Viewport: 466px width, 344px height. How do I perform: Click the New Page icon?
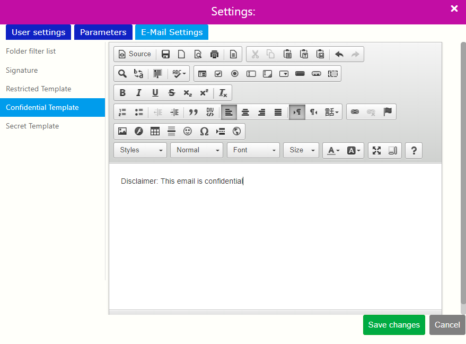coord(181,54)
